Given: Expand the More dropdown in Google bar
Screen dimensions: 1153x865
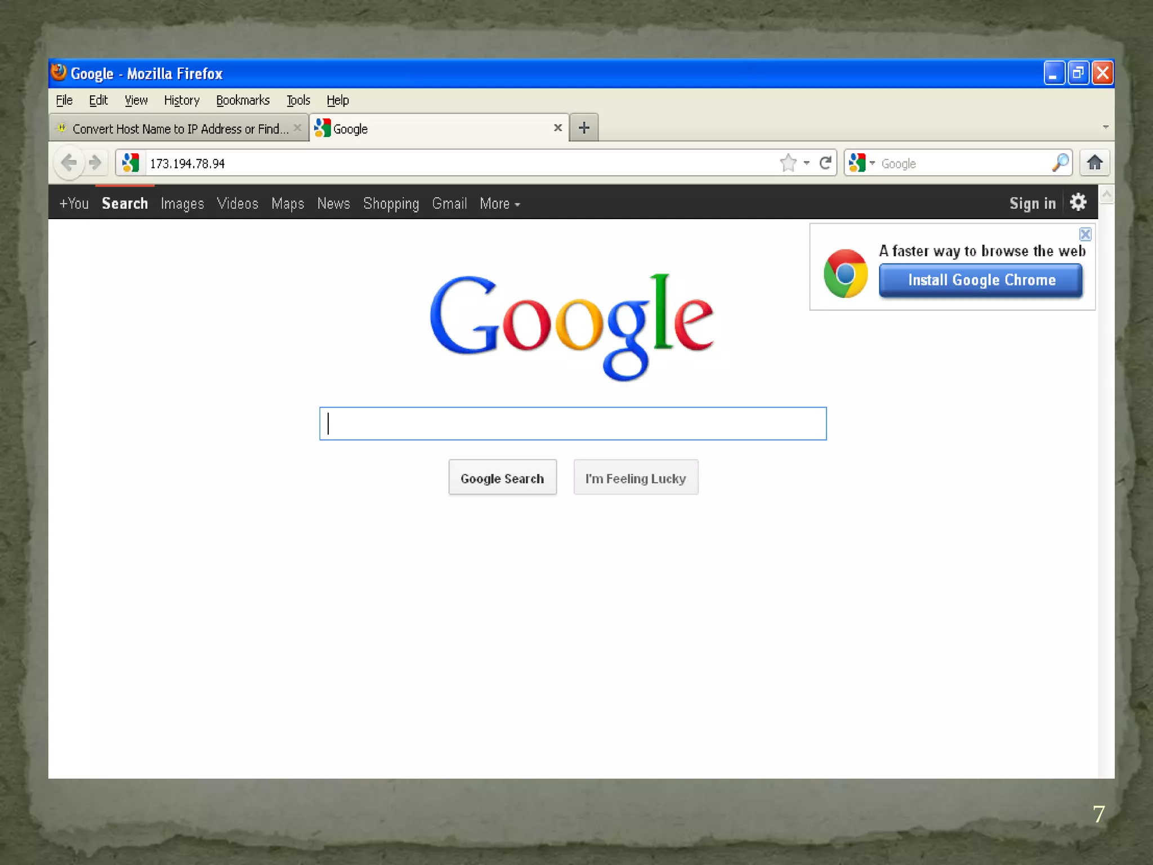Looking at the screenshot, I should [499, 204].
